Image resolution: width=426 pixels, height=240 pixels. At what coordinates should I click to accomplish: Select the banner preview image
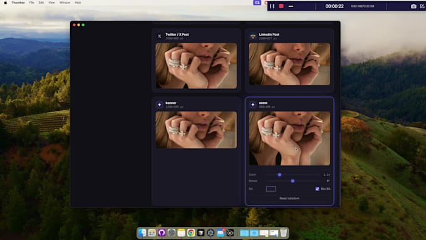tap(196, 130)
